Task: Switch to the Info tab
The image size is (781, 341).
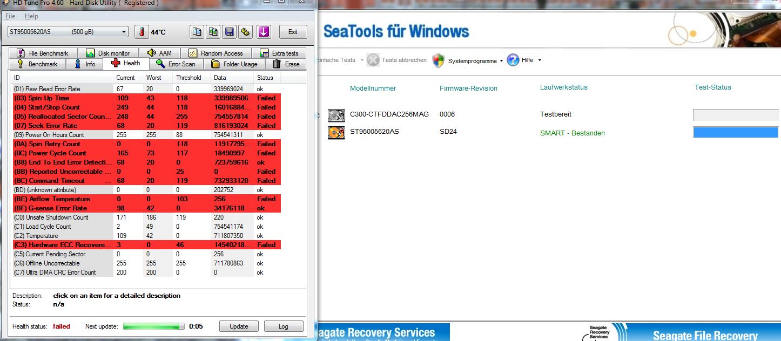Action: (85, 64)
